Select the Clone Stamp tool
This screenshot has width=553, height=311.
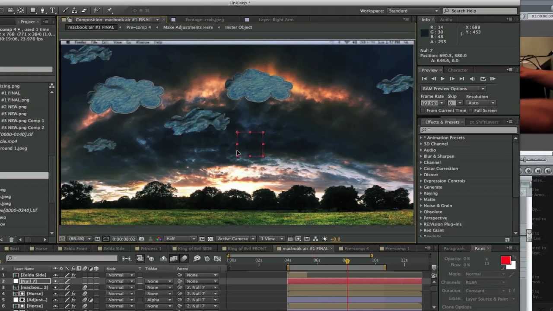pyautogui.click(x=74, y=10)
